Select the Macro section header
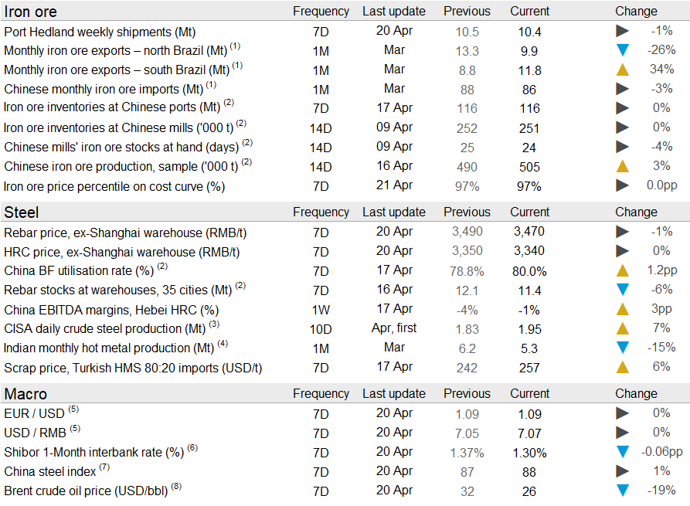This screenshot has height=506, width=690. pos(25,394)
